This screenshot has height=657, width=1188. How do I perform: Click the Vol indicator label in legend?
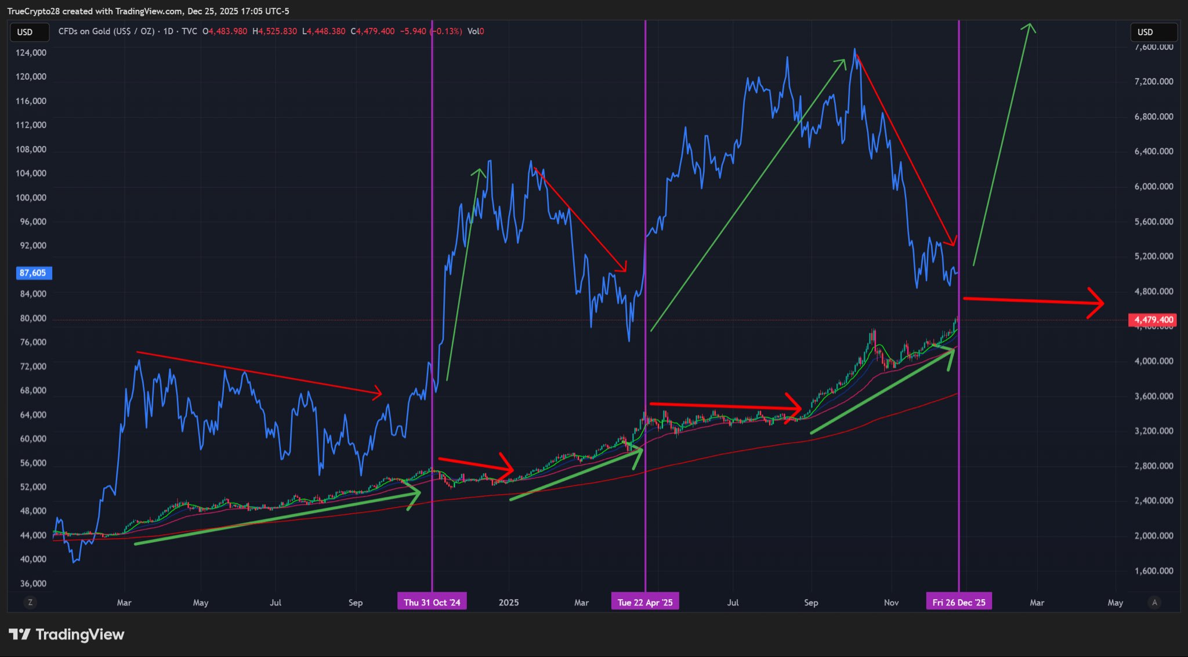[473, 31]
